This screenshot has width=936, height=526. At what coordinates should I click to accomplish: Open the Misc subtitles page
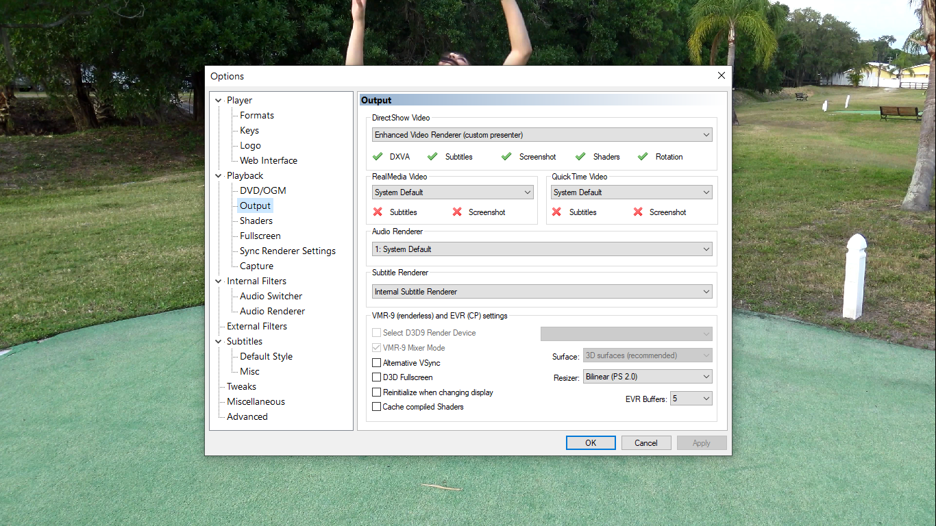250,371
